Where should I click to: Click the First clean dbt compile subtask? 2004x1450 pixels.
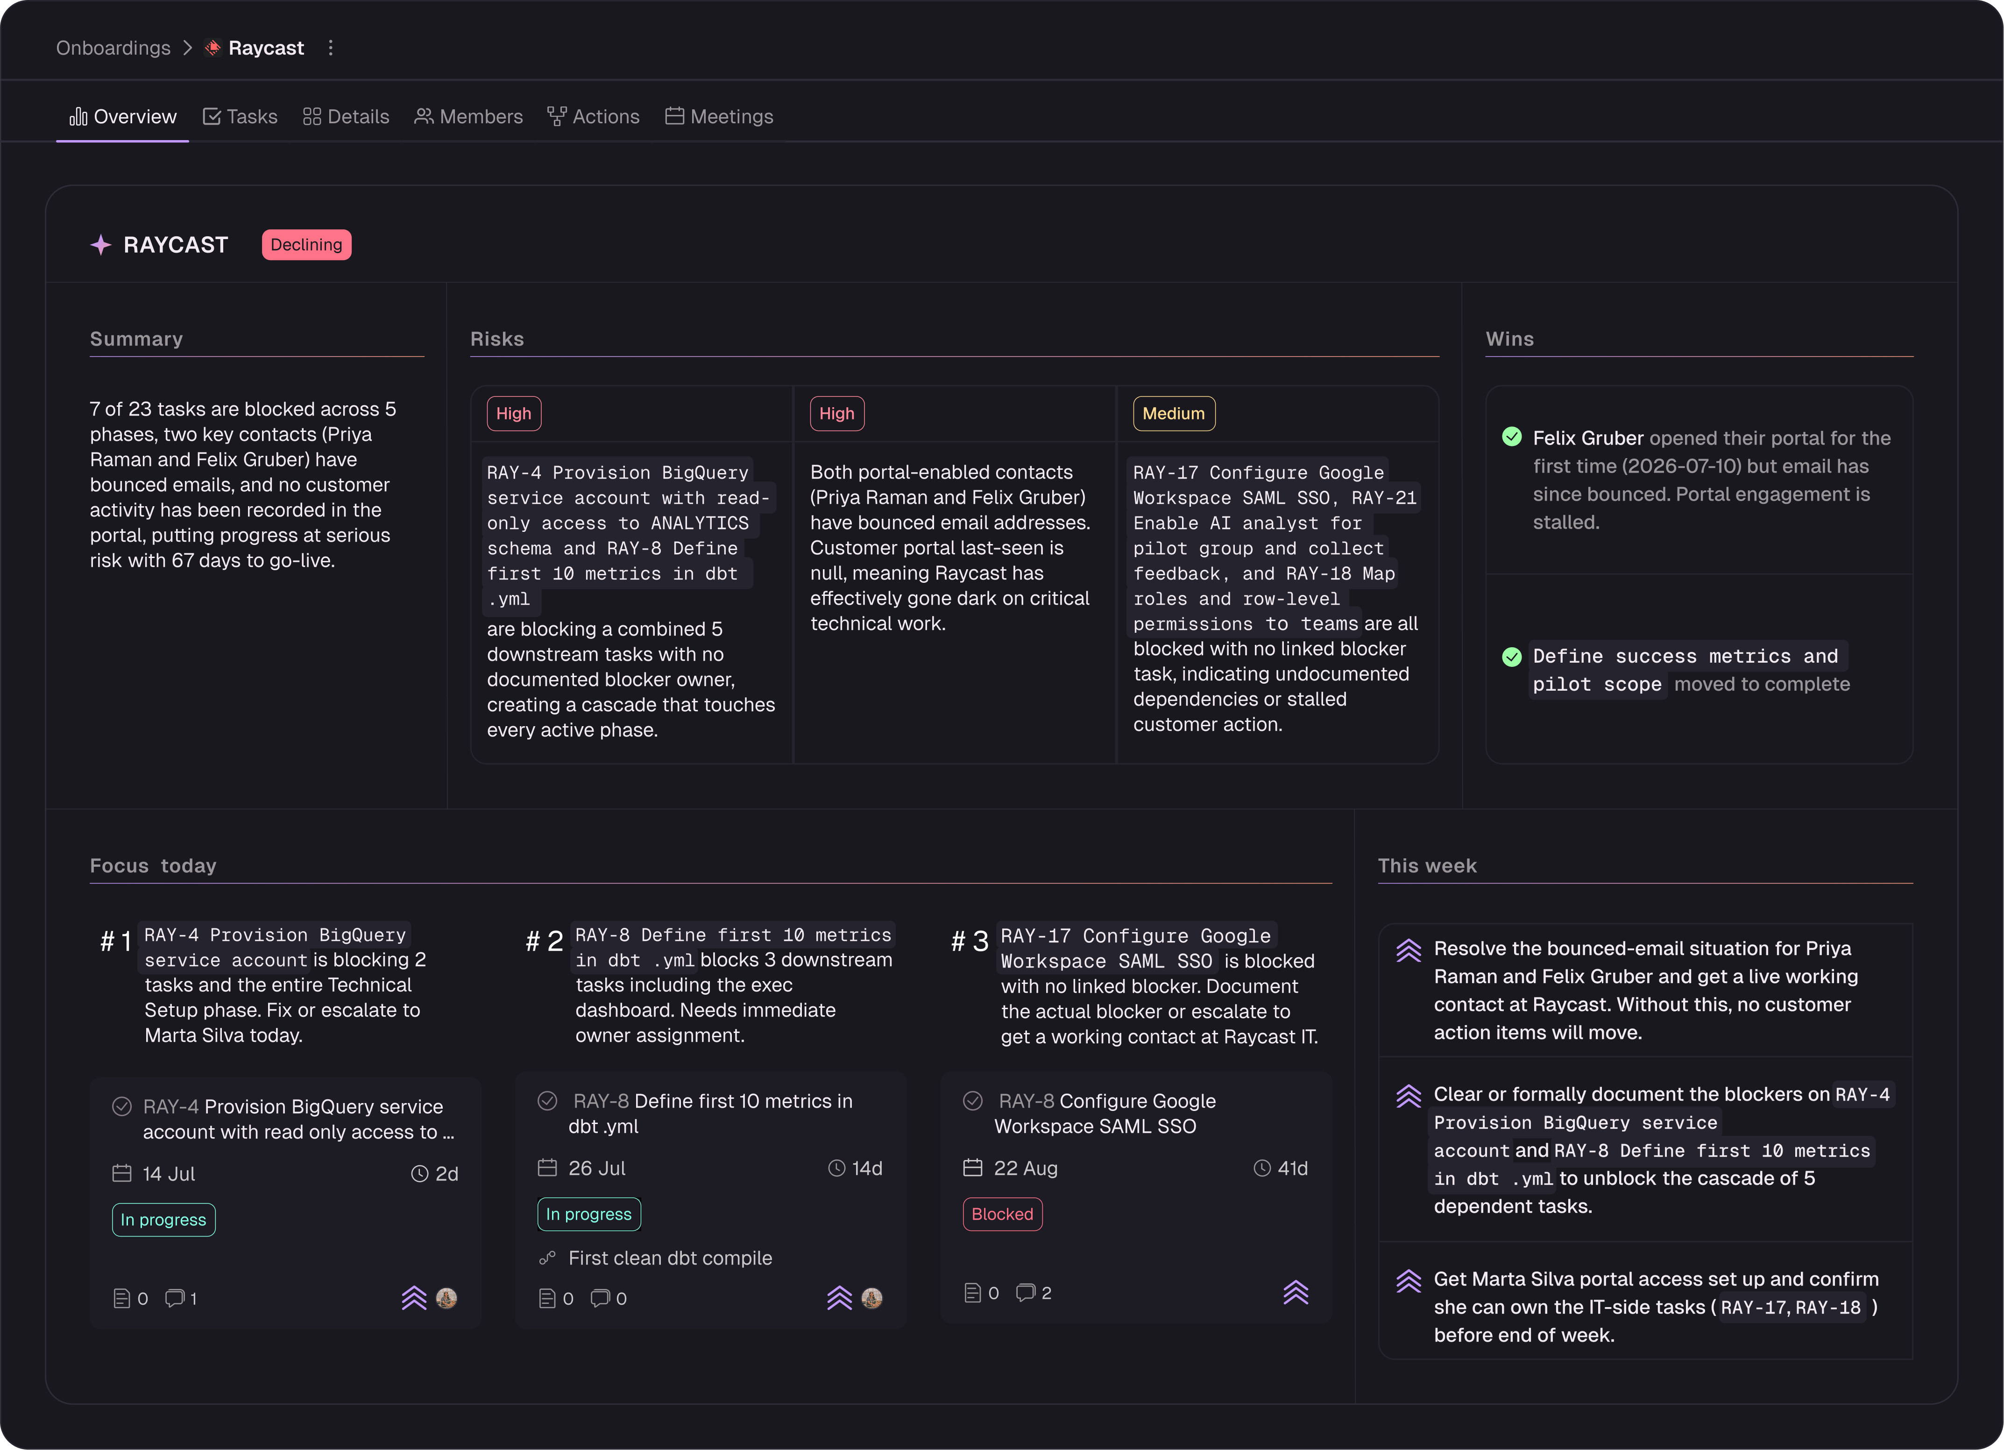click(670, 1258)
